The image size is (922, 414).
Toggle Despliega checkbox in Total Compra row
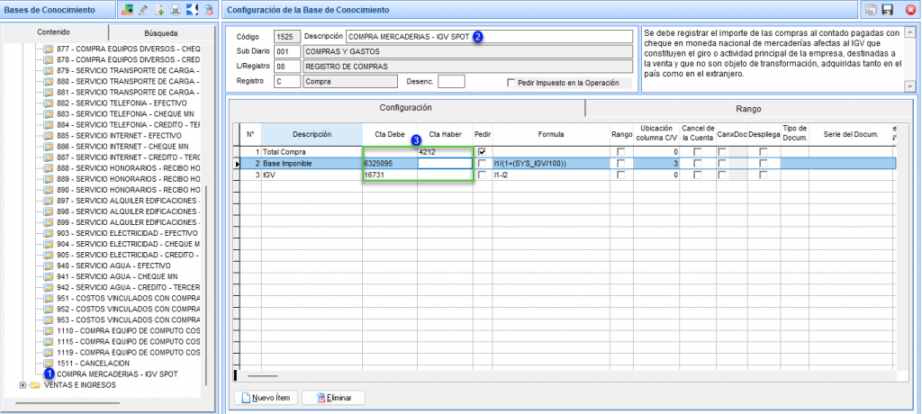(763, 152)
